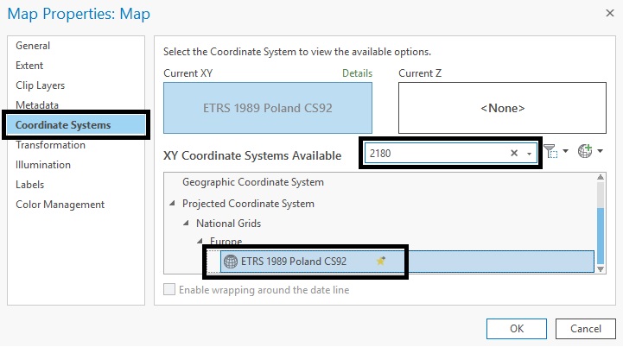The height and width of the screenshot is (347, 623).
Task: Click the favorite star beside ETRS 1989 Poland CS92
Action: point(381,262)
